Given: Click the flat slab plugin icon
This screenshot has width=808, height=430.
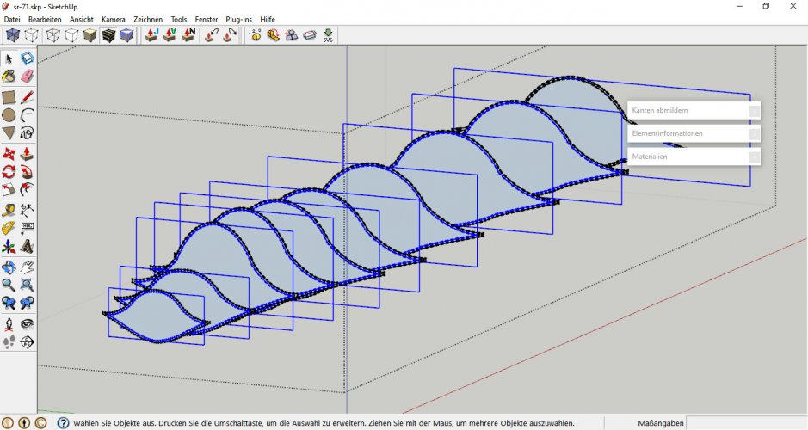Looking at the screenshot, I should pos(310,35).
